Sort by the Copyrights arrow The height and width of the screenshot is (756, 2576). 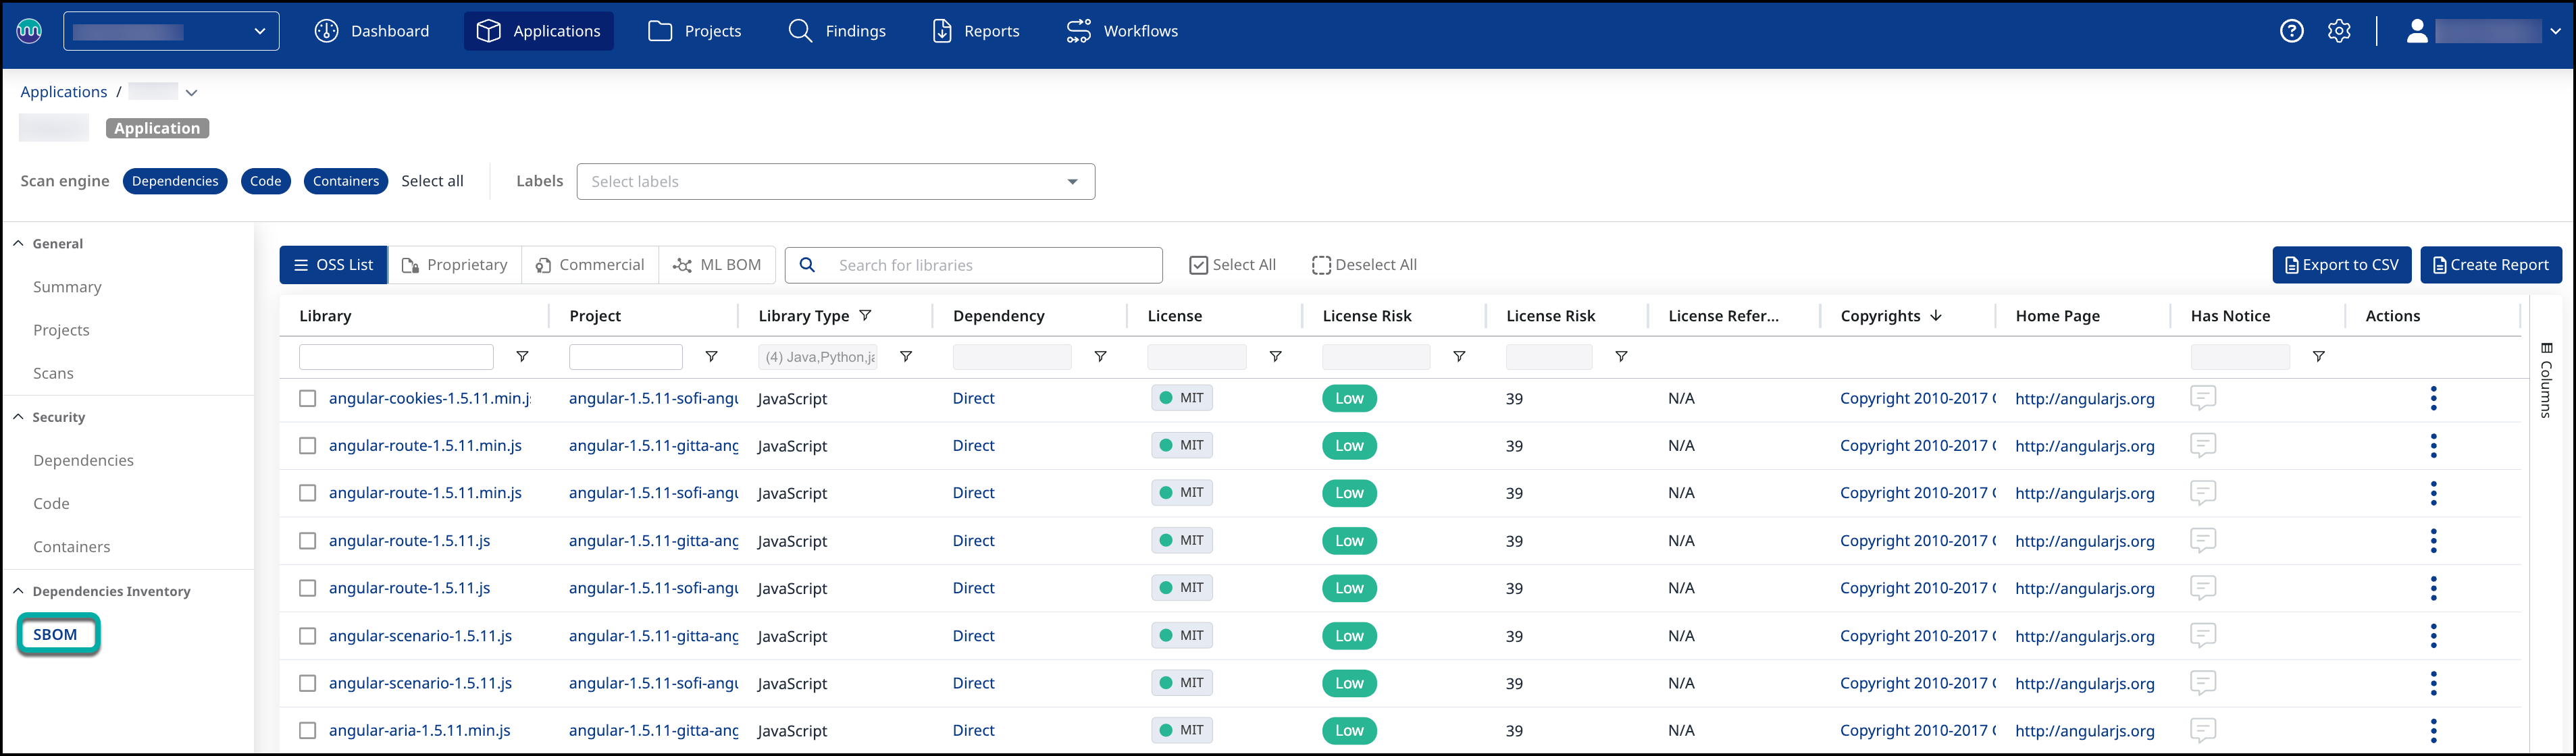click(x=1936, y=315)
